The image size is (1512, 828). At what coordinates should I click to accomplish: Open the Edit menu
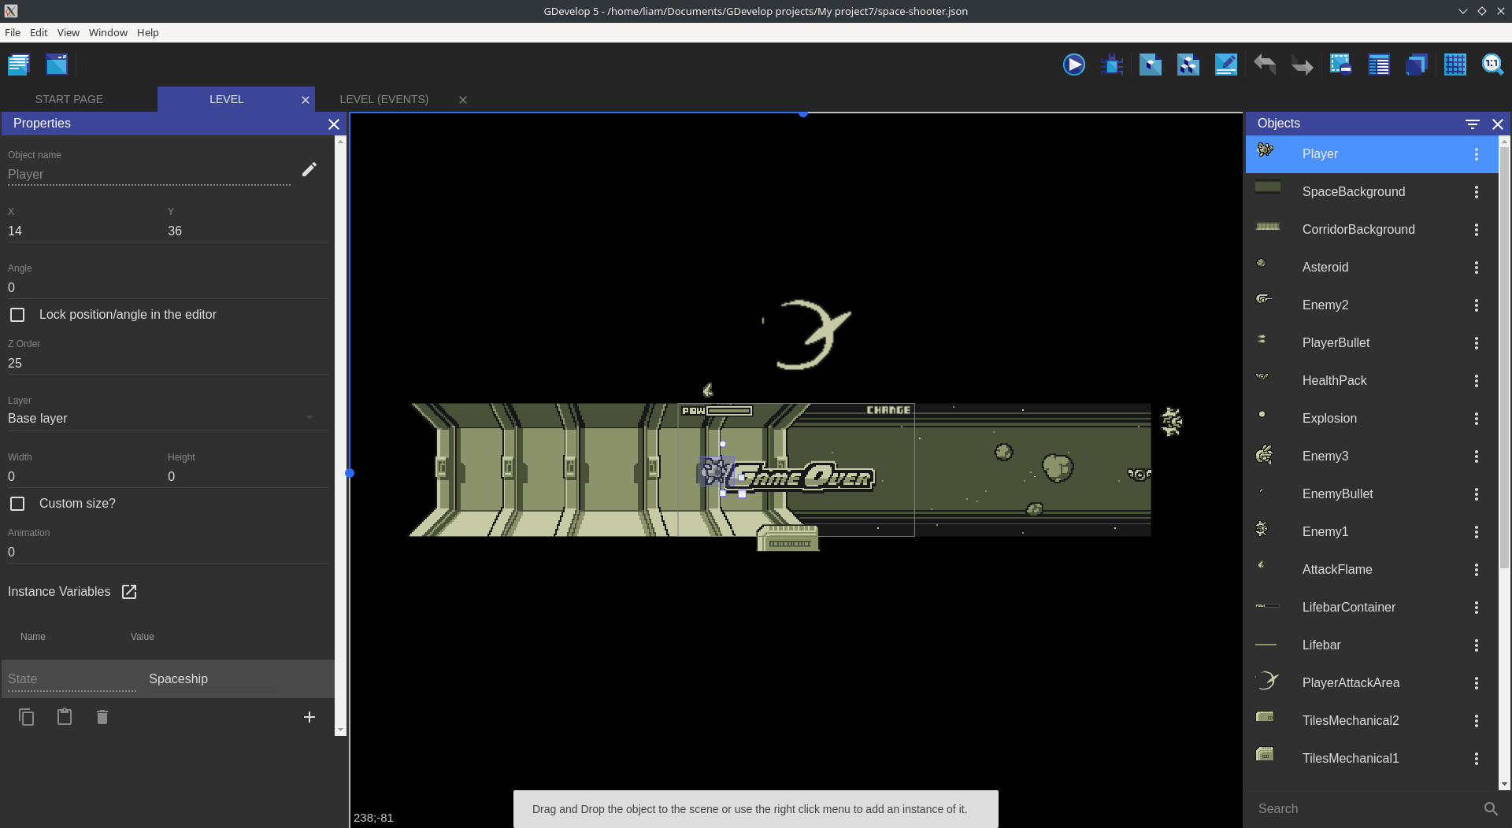[x=39, y=32]
